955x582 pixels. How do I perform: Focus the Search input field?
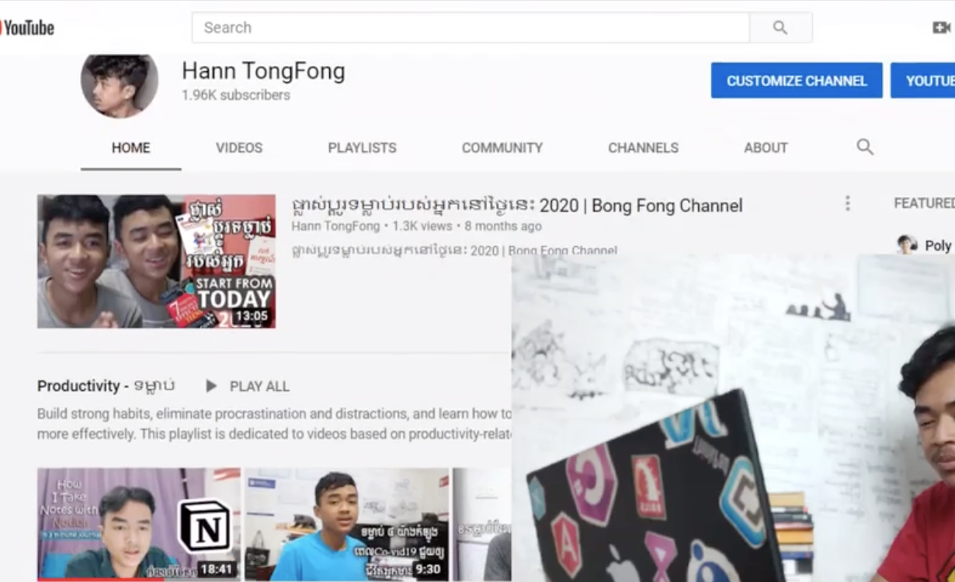tap(471, 28)
